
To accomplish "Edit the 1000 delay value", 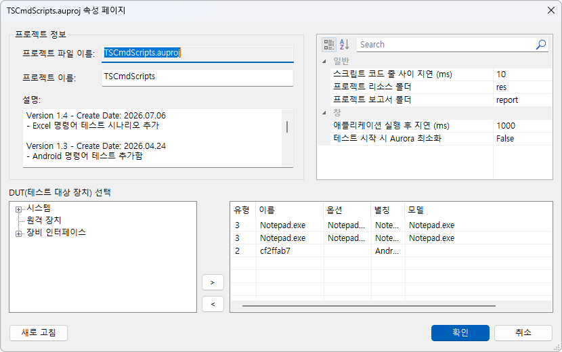I will point(522,126).
